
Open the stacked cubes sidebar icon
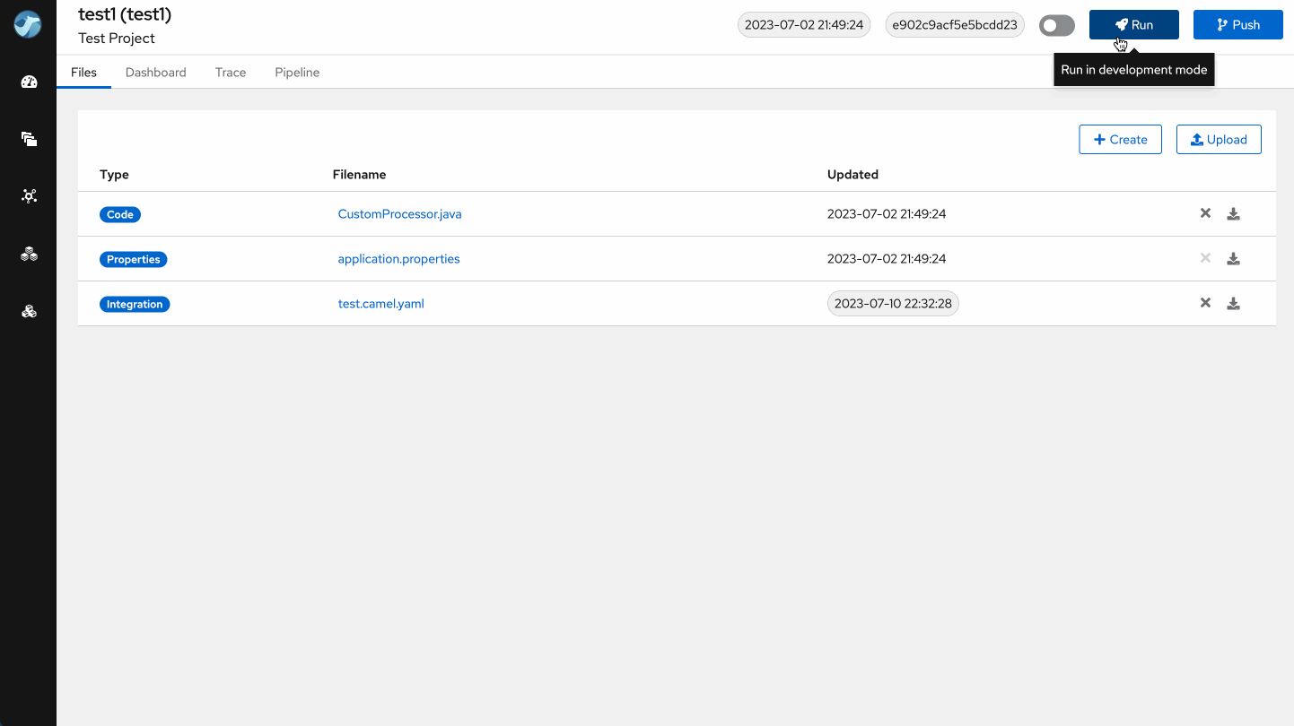point(29,255)
